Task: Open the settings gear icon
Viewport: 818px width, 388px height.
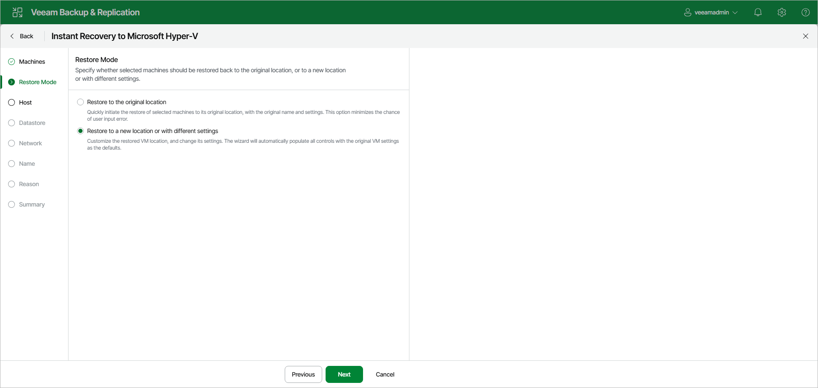Action: (782, 12)
